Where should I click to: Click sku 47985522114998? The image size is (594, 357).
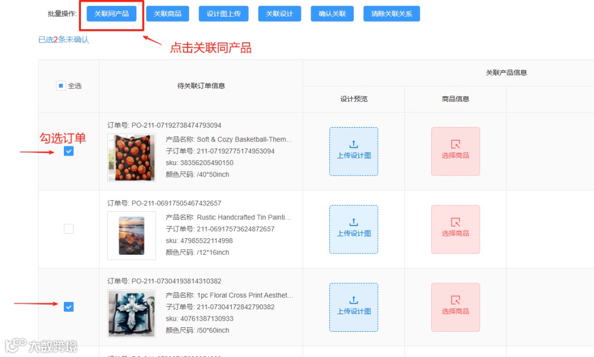tap(206, 240)
